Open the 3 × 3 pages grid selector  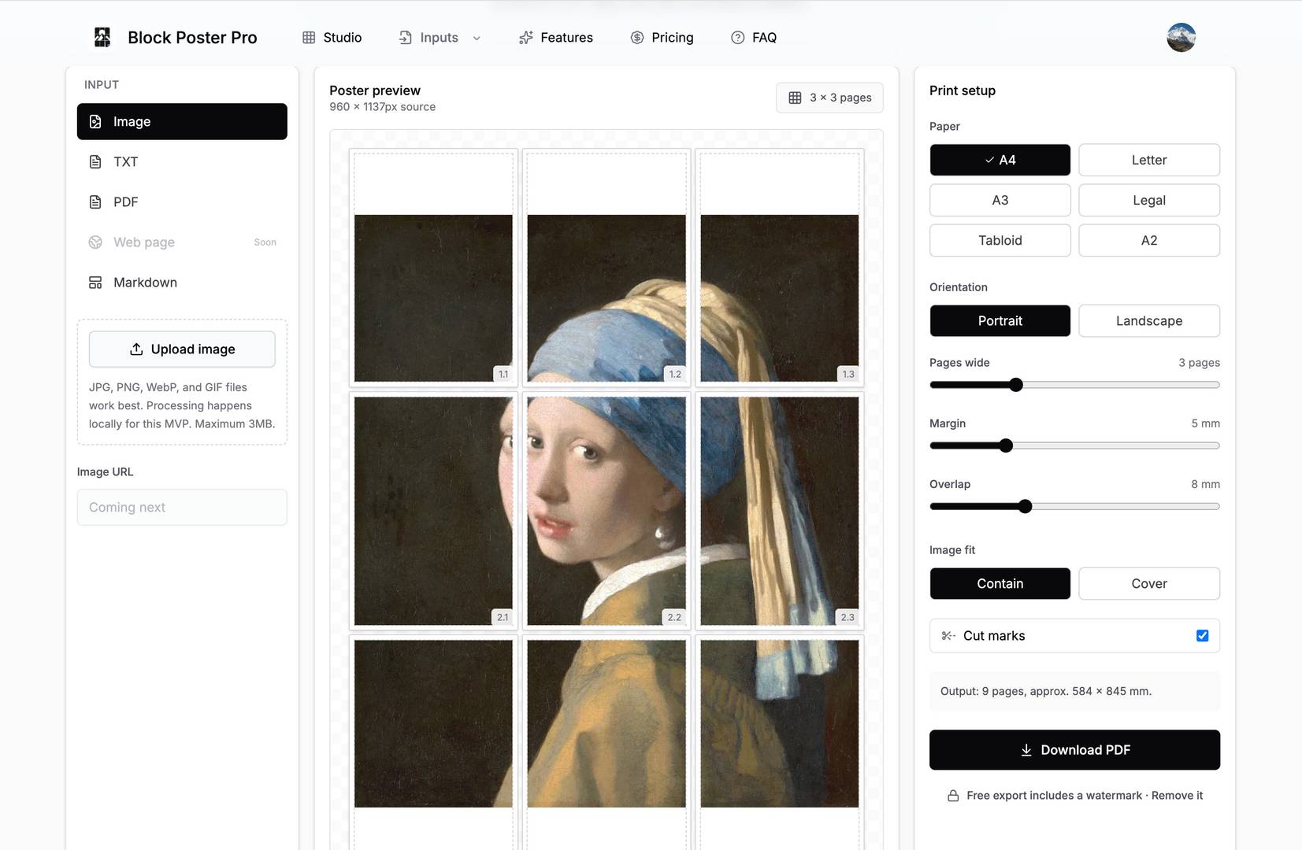point(829,98)
